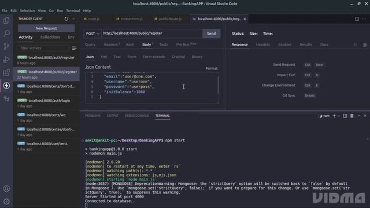Open the Pre Run request tab
This screenshot has width=370, height=208.
186,44
